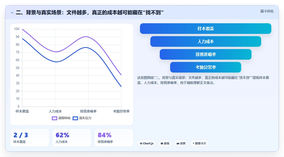Click the 人力成本 x-axis label
The width and height of the screenshot is (284, 157).
tap(55, 111)
